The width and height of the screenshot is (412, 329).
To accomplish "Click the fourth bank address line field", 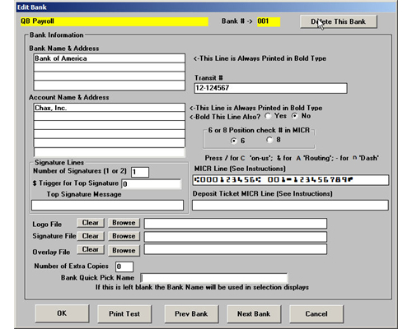I will click(x=110, y=86).
